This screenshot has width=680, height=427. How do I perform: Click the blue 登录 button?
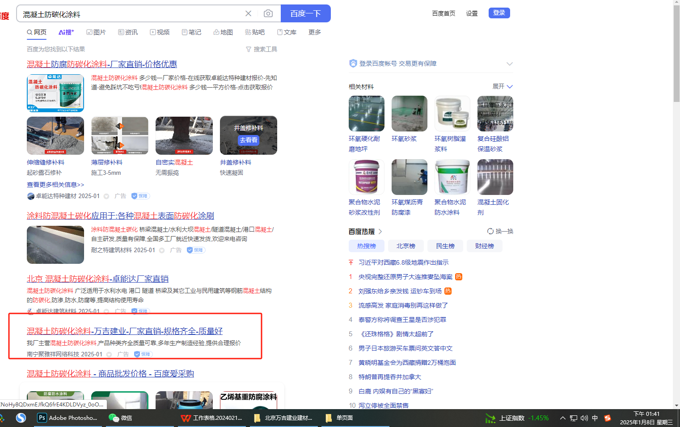point(499,13)
